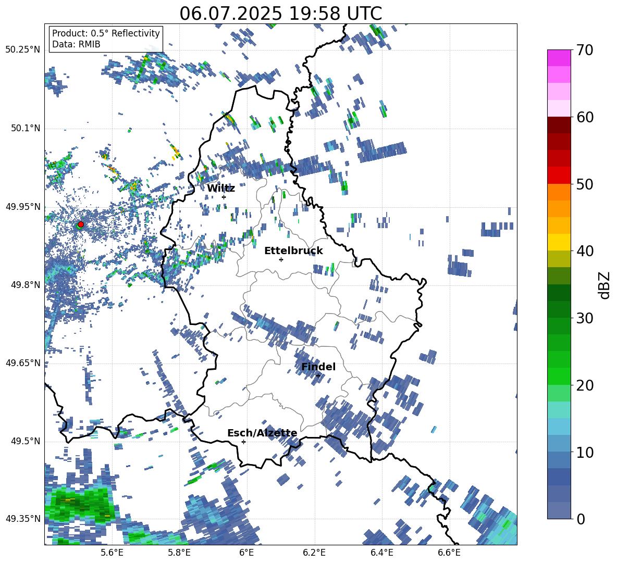Click the Wiltz city label

221,189
